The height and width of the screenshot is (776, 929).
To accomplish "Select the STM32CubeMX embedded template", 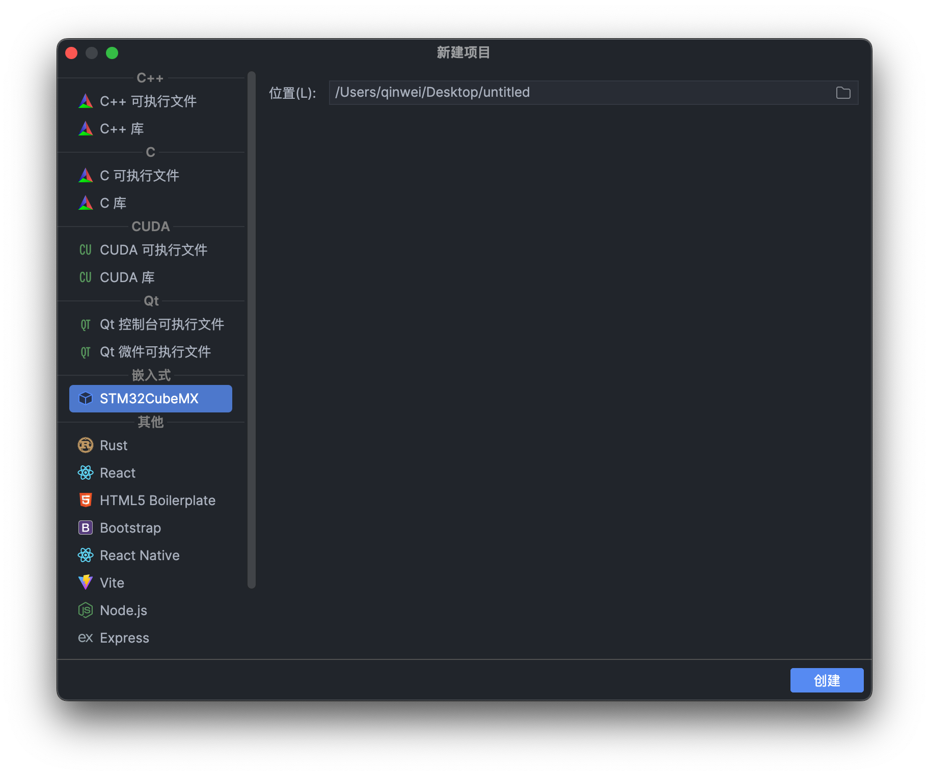I will pos(149,398).
